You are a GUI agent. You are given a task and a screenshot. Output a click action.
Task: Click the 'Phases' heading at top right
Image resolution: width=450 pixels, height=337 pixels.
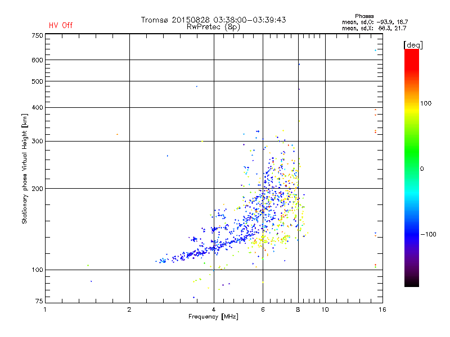364,16
